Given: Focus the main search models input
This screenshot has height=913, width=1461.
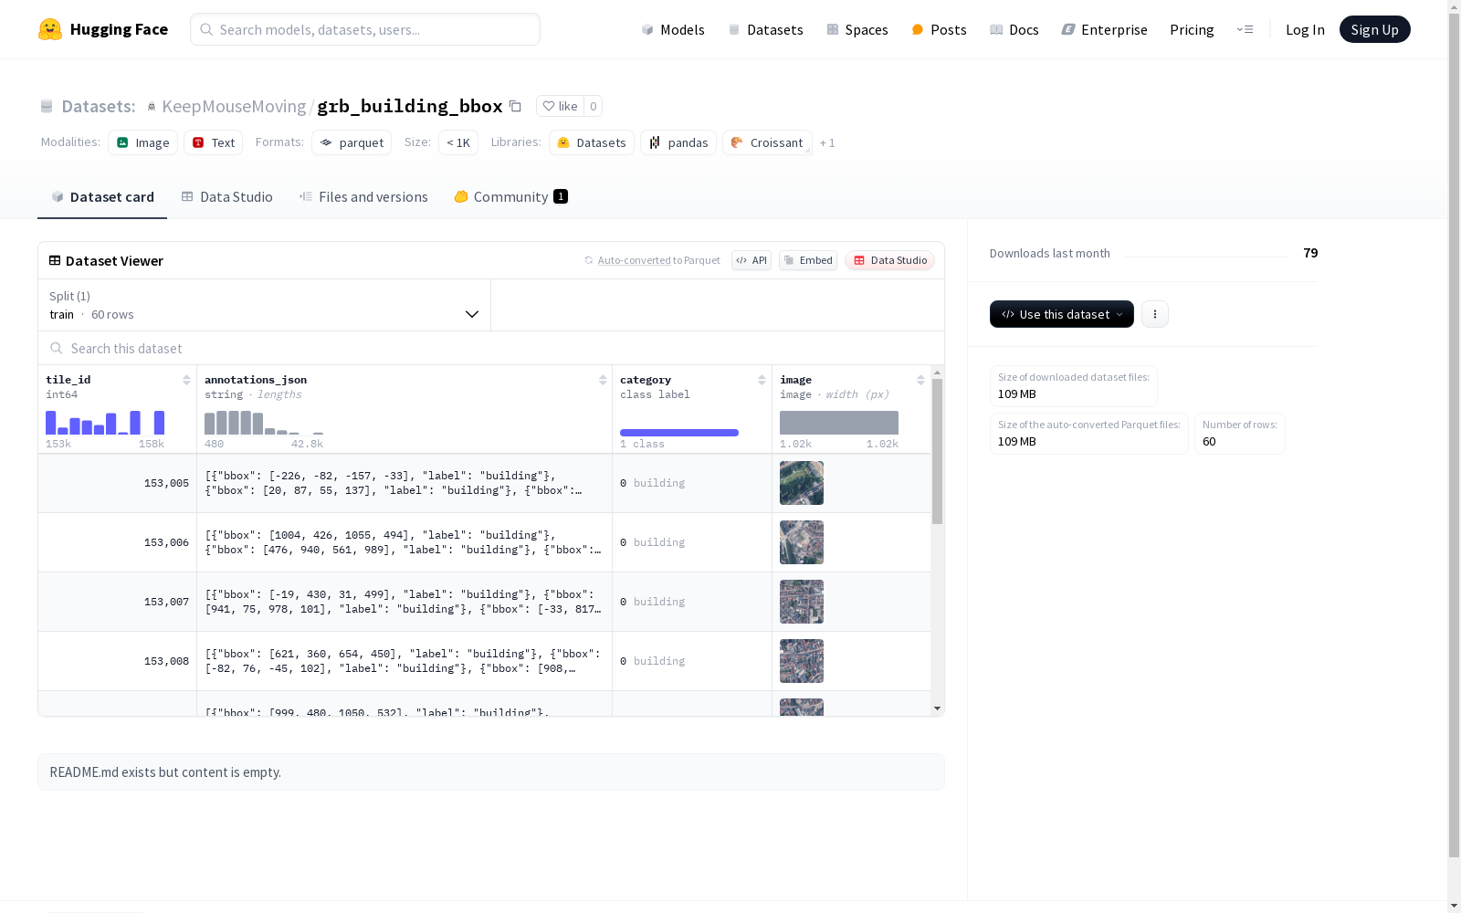Looking at the screenshot, I should pyautogui.click(x=365, y=29).
